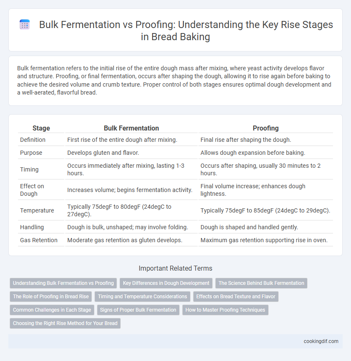Select the Gas Retention row label
This screenshot has height=361, width=351.
pos(38,240)
